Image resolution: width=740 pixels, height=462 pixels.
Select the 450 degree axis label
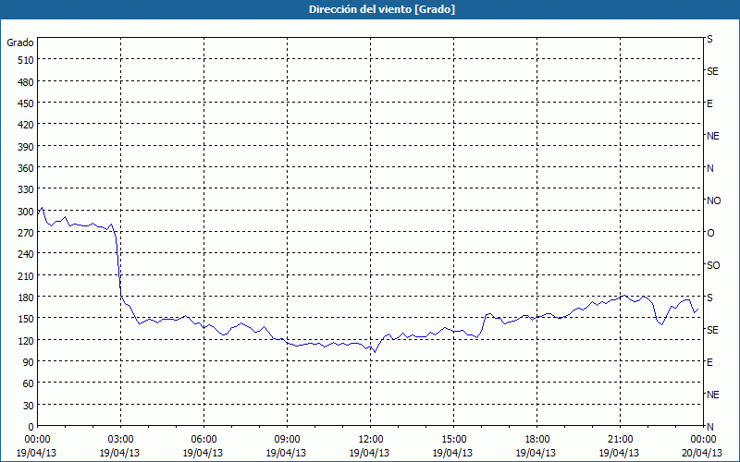click(27, 103)
